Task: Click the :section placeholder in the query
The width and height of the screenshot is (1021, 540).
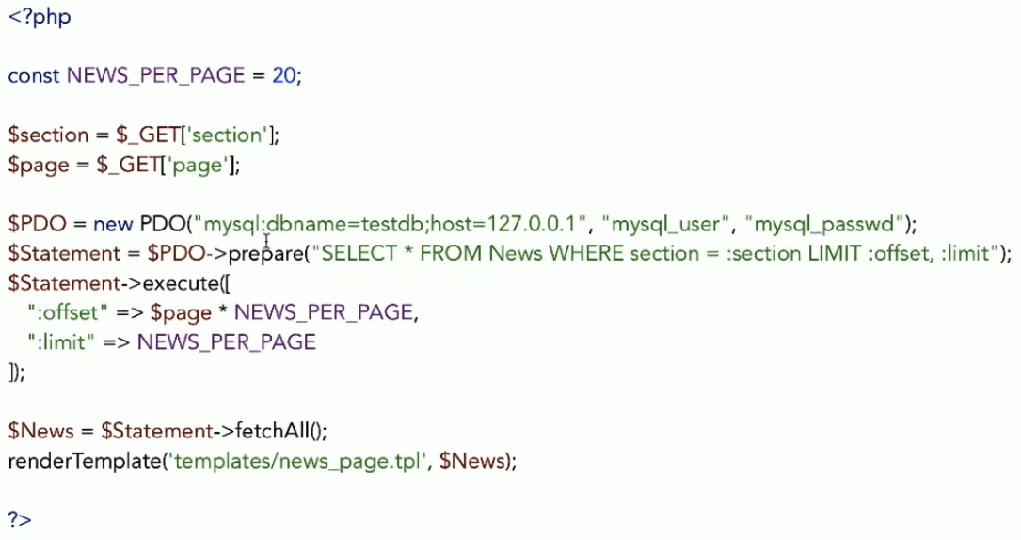Action: tap(763, 254)
